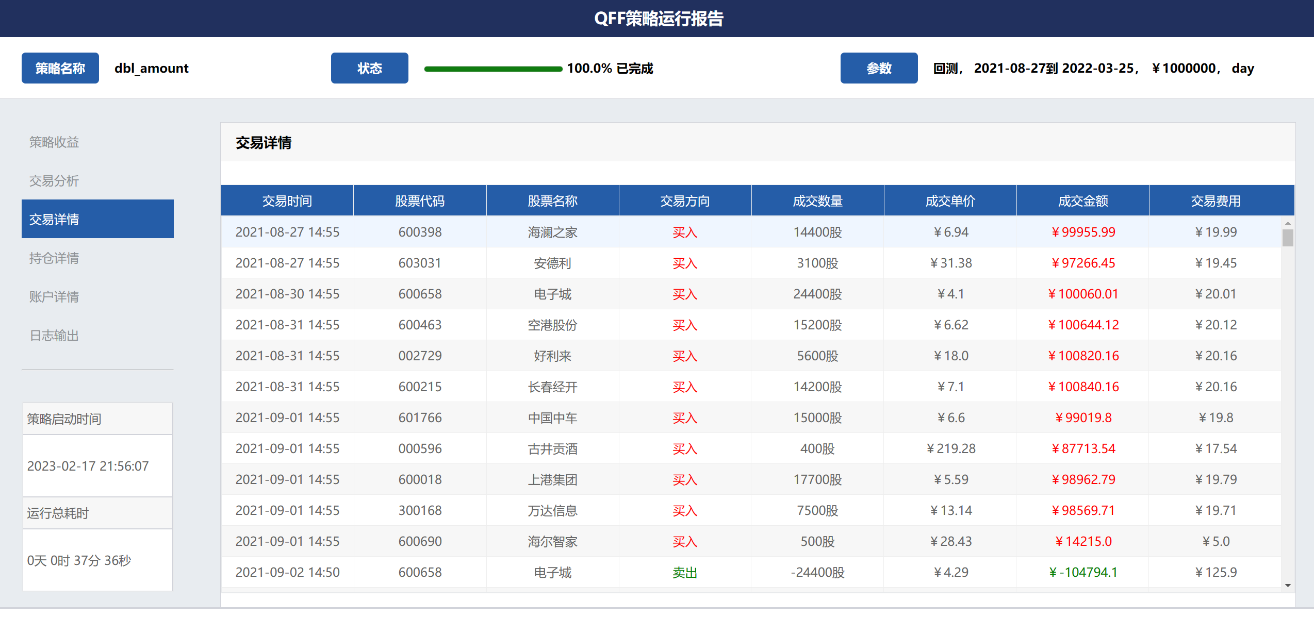
Task: Click the price ¥219.28
Action: [x=950, y=448]
